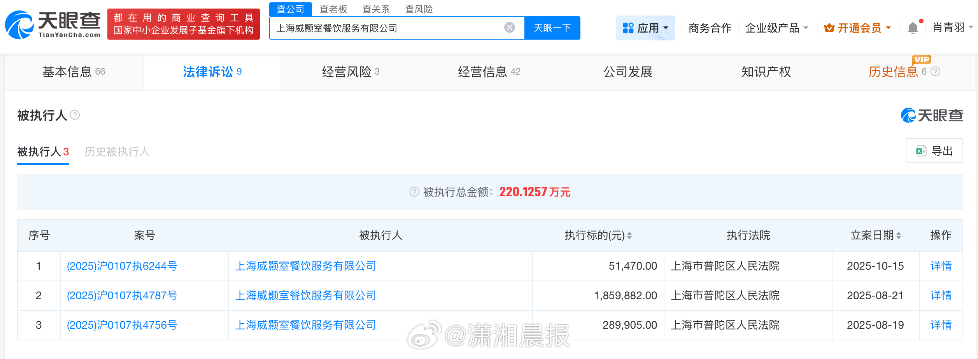The height and width of the screenshot is (359, 978).
Task: Click the Excel icon on export button
Action: coord(921,151)
